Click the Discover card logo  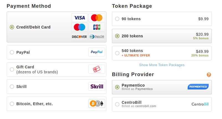(80, 37)
